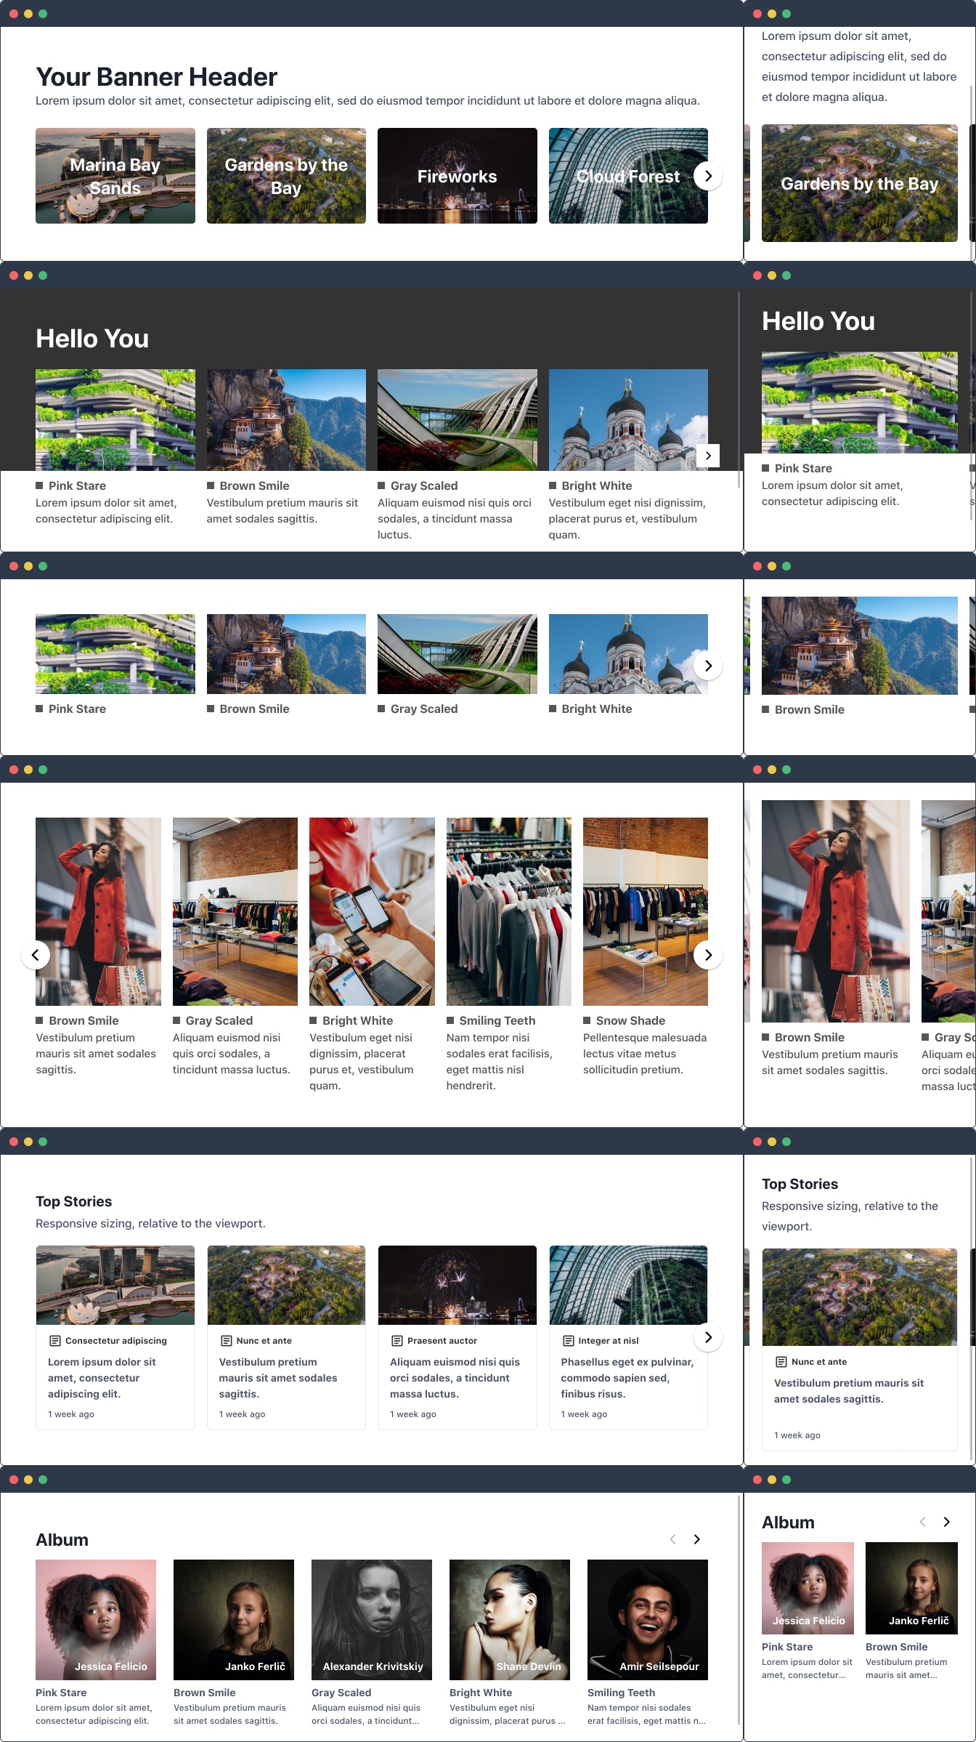Open curved glass building image in titles-only carousel
The width and height of the screenshot is (976, 1742).
pyautogui.click(x=457, y=654)
